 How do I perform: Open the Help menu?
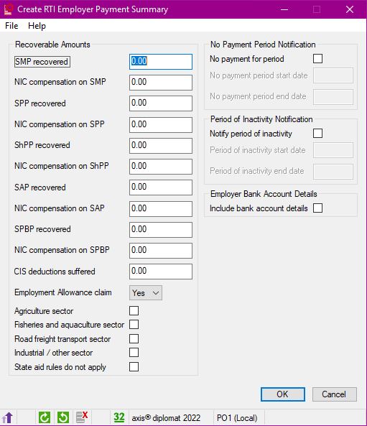pyautogui.click(x=37, y=26)
